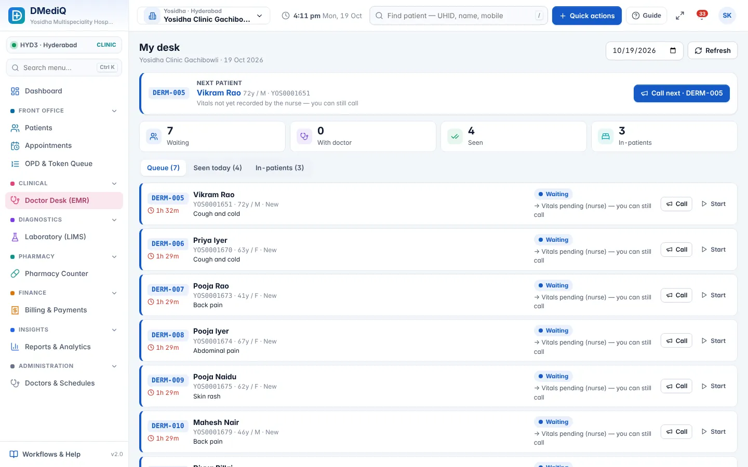The height and width of the screenshot is (467, 748).
Task: Open Vikram Rao next patient link
Action: click(x=219, y=93)
